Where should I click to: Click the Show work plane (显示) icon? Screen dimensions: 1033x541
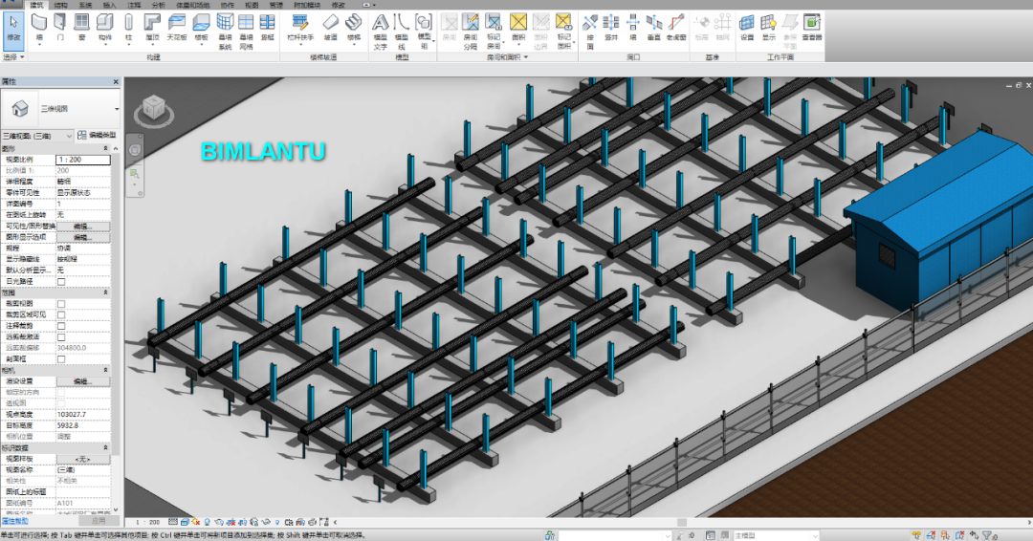click(x=768, y=29)
